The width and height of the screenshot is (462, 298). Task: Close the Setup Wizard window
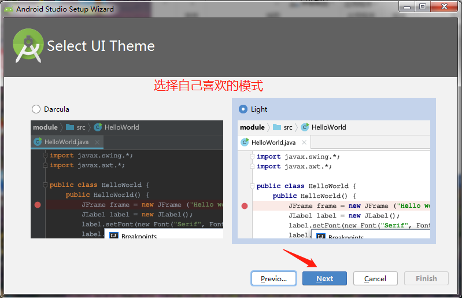pyautogui.click(x=444, y=6)
